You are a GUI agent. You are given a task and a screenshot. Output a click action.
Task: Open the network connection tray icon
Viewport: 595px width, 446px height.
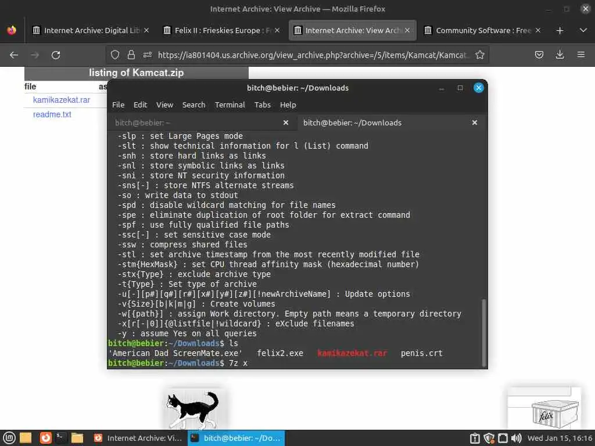pyautogui.click(x=503, y=438)
